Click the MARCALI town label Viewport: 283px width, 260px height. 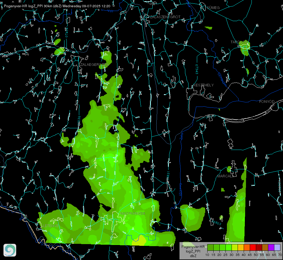click(225, 176)
